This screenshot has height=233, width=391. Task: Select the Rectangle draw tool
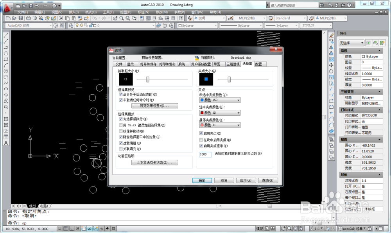click(x=6, y=59)
